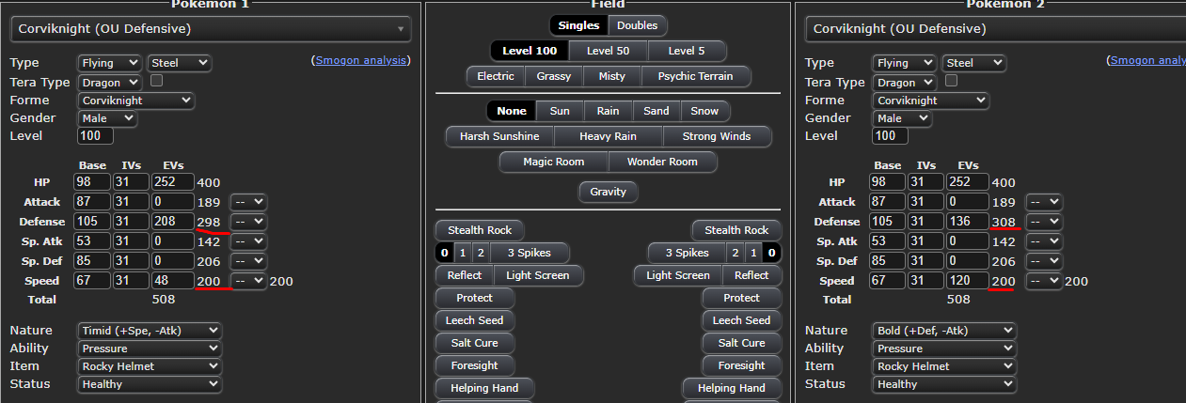The width and height of the screenshot is (1186, 403).
Task: Enable Strong Winds weather
Action: 717,136
